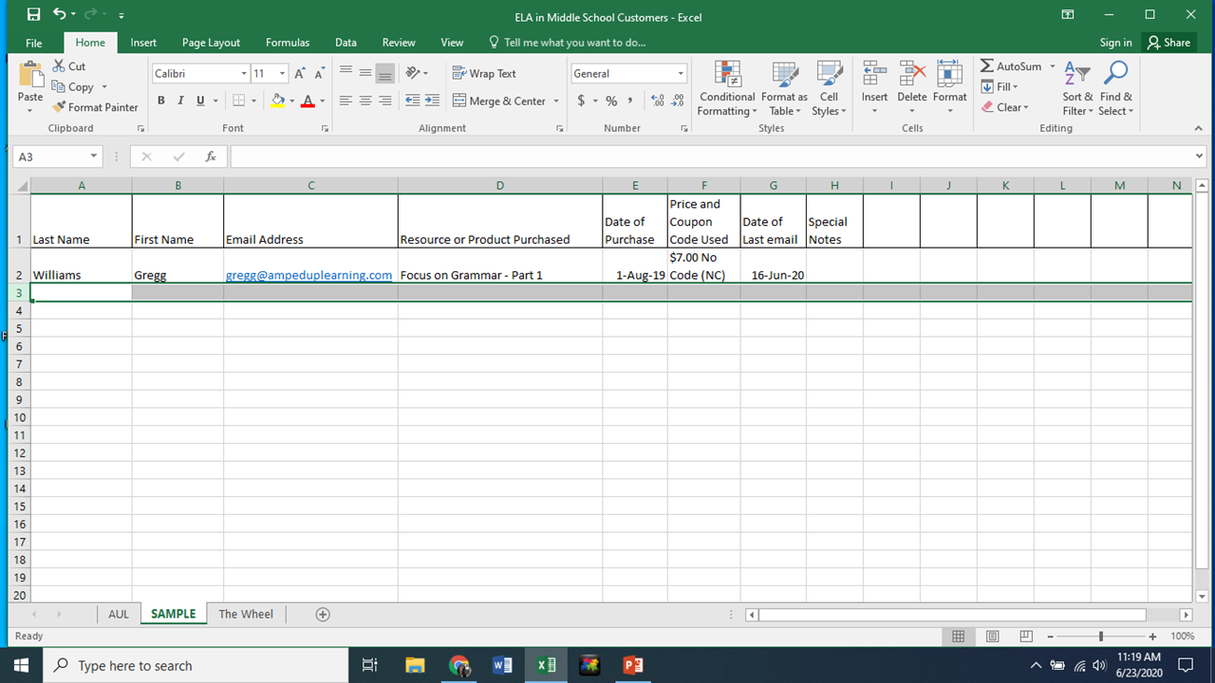Screen dimensions: 1215x683
Task: Apply the red Font Color button
Action: click(x=308, y=101)
